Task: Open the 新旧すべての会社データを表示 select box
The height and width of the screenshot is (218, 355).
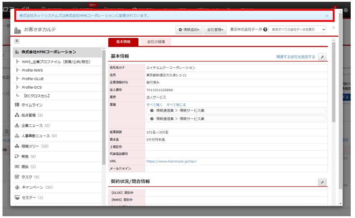Action: [x=297, y=30]
